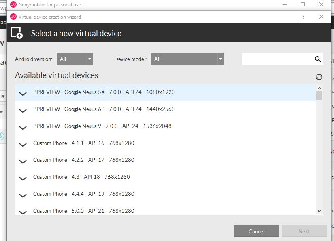
Task: Select Custom Phone - 4.4.4 - API 19
Action: 165,195
